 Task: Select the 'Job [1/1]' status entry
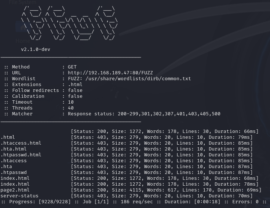pos(96,202)
